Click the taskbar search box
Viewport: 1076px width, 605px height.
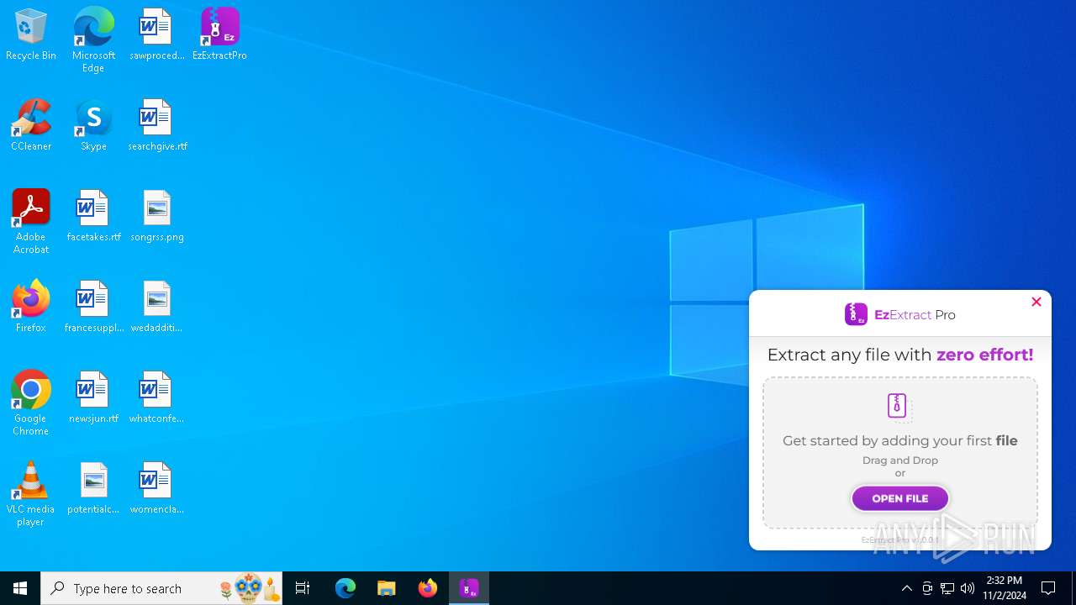161,588
